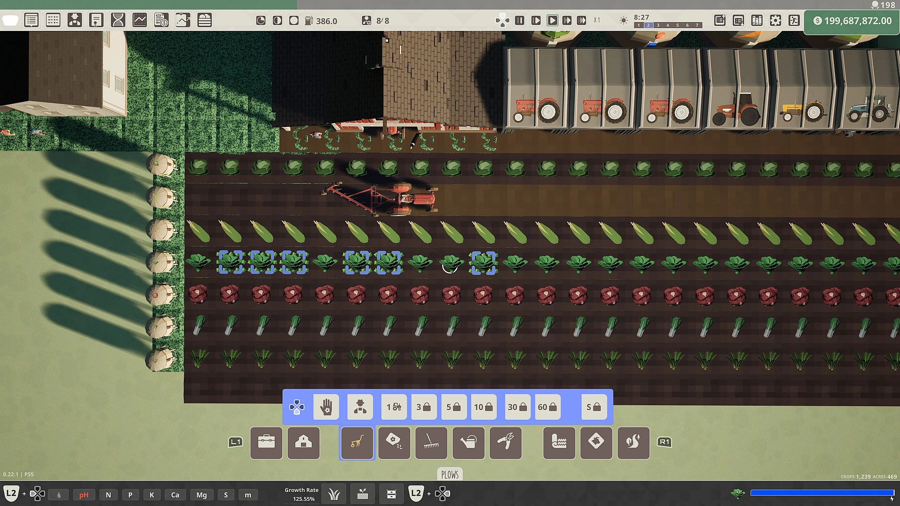Open the DNA genetics panel
Screen dimensions: 900x506
point(118,21)
